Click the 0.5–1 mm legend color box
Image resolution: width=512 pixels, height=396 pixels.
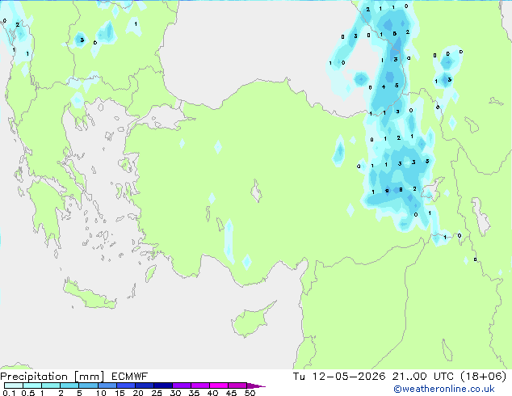coord(32,385)
